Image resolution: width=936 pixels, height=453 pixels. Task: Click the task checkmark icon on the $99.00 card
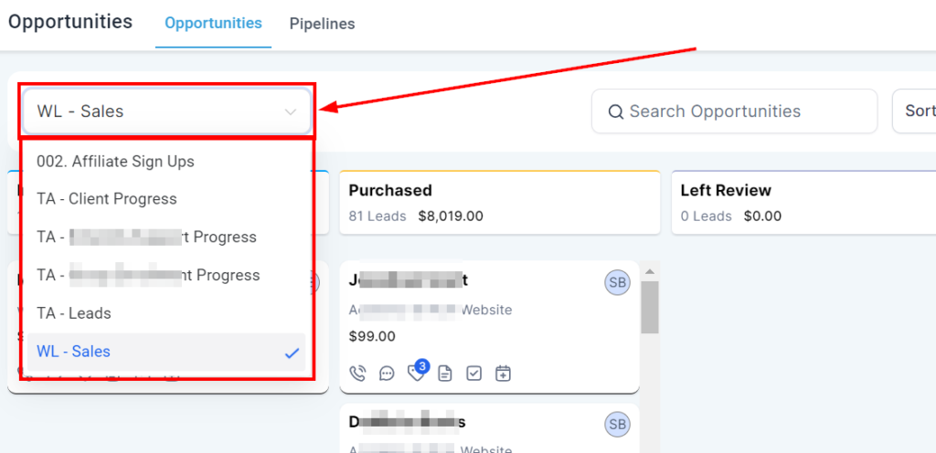(473, 373)
